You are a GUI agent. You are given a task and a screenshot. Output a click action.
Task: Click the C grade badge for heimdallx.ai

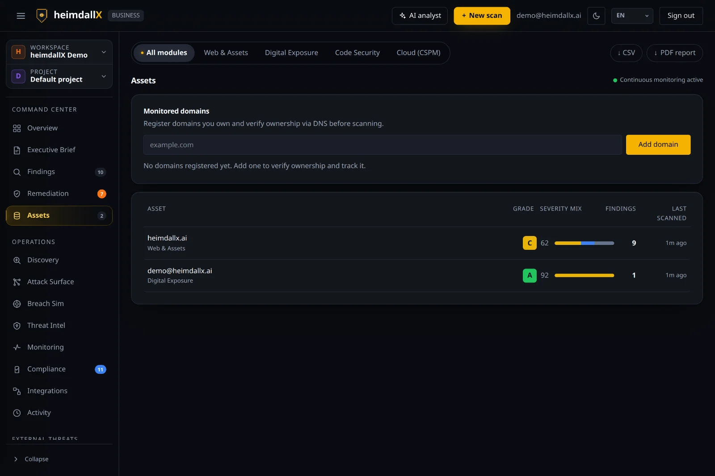click(x=530, y=243)
